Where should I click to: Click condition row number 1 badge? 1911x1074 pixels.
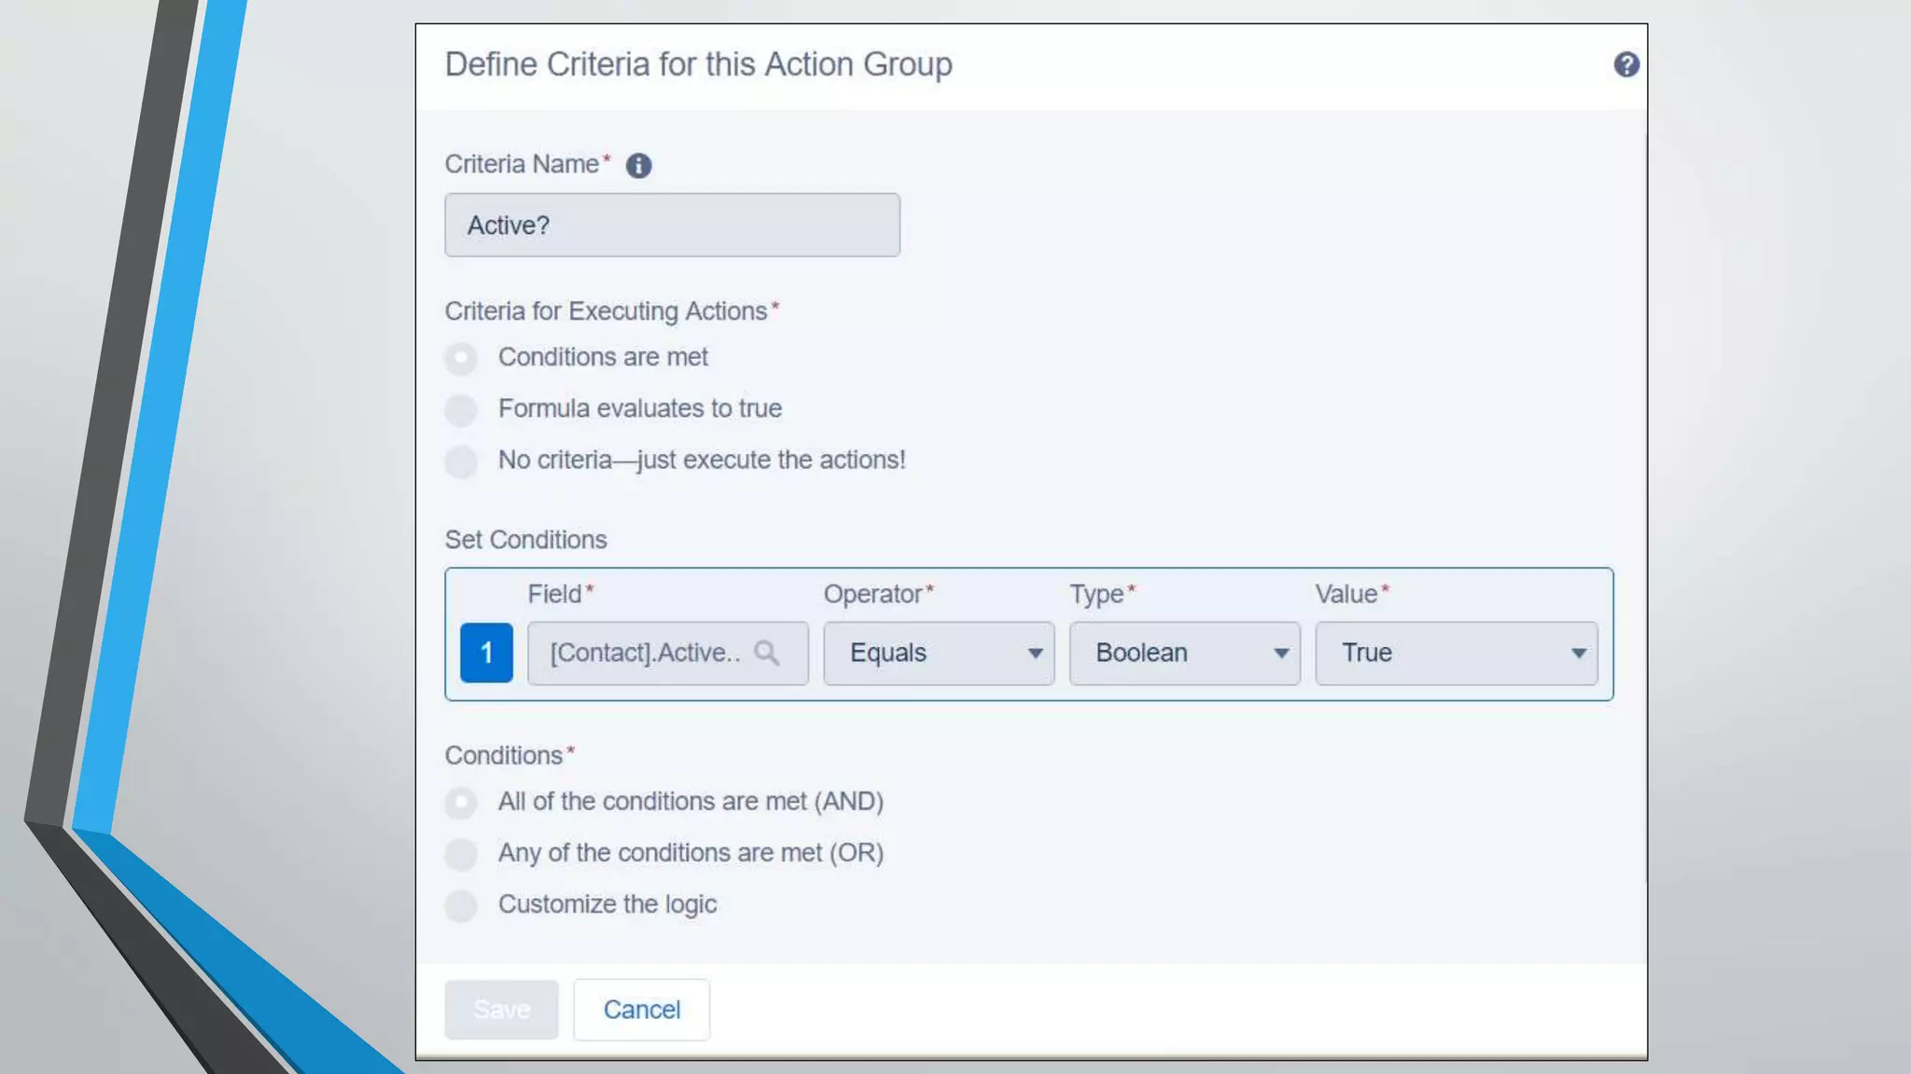tap(486, 653)
